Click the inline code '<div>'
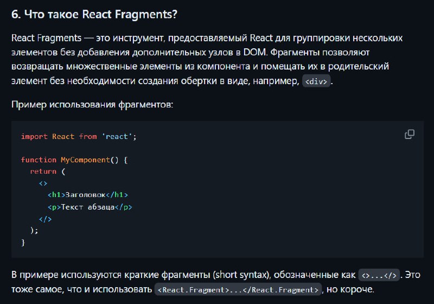434x304 pixels. pos(316,81)
